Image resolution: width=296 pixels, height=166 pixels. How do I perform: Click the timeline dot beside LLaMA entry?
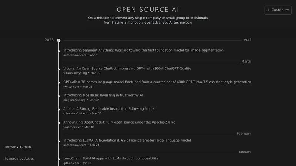pyautogui.click(x=59, y=141)
